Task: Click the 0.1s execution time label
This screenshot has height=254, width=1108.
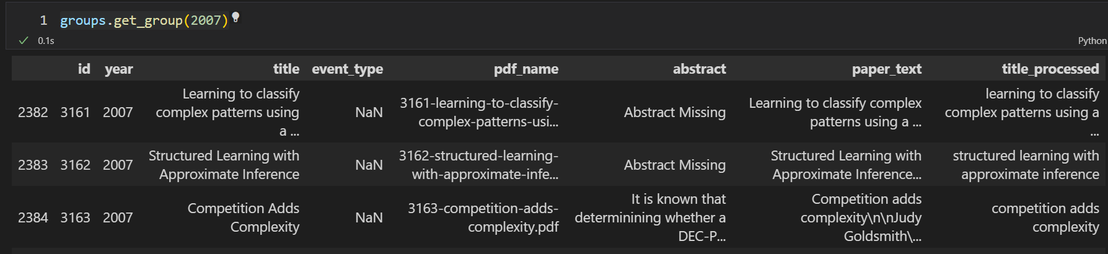Action: click(x=46, y=41)
